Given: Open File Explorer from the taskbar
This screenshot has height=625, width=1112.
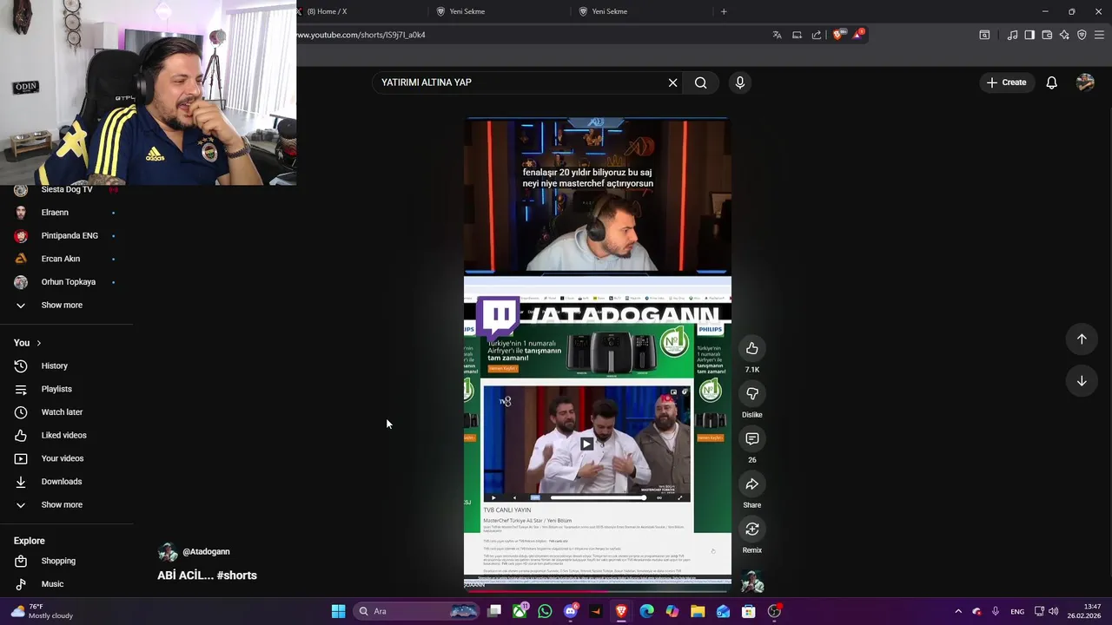Looking at the screenshot, I should (698, 611).
